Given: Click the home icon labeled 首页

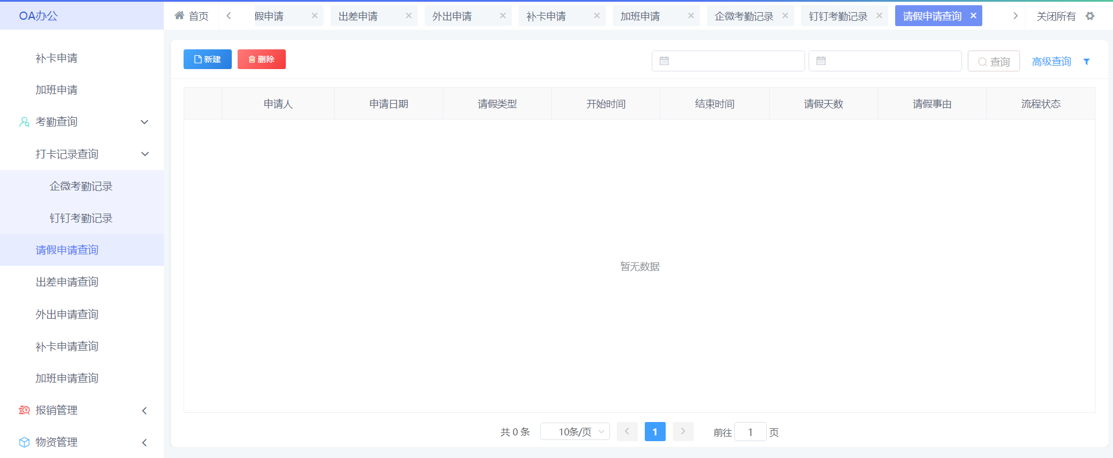Looking at the screenshot, I should (x=191, y=16).
